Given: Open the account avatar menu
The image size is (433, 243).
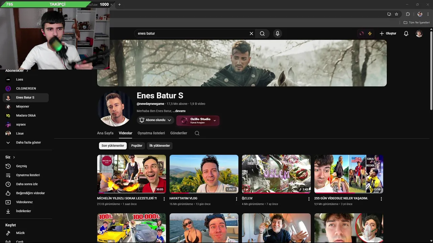Looking at the screenshot, I should 419,33.
